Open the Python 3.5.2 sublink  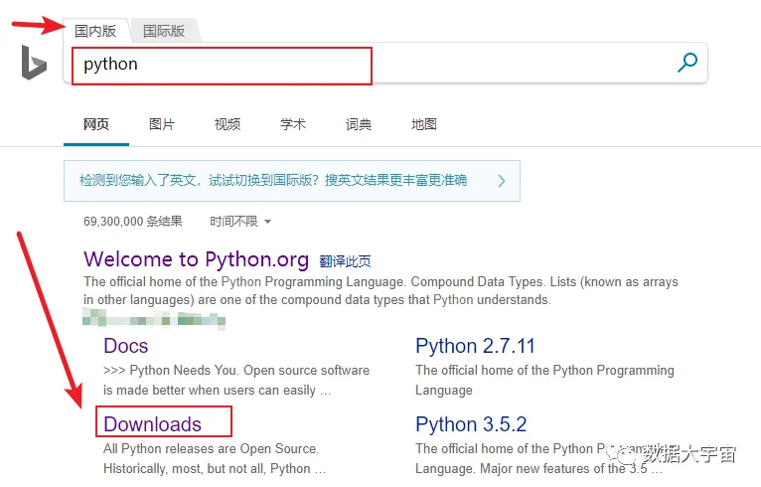click(x=471, y=423)
